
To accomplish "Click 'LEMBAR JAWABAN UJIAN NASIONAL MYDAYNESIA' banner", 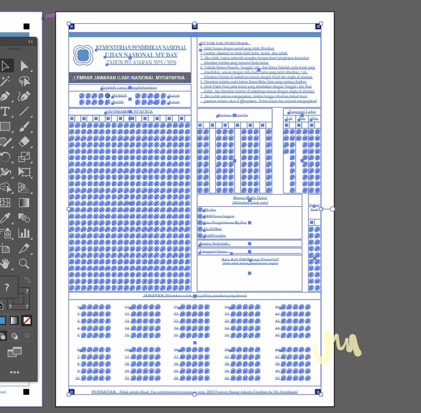I will point(129,78).
